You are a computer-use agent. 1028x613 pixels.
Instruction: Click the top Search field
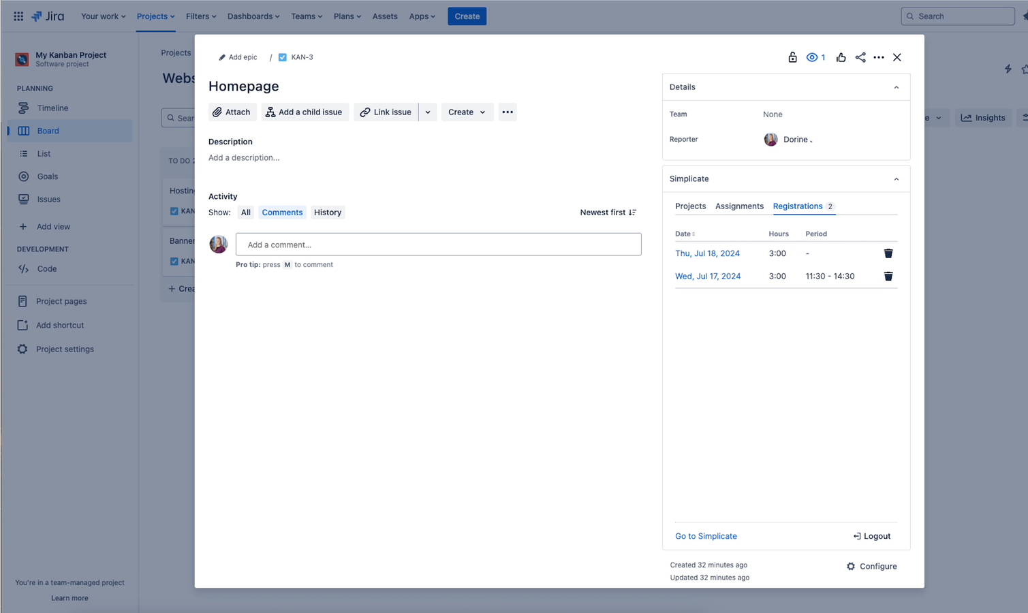(958, 16)
